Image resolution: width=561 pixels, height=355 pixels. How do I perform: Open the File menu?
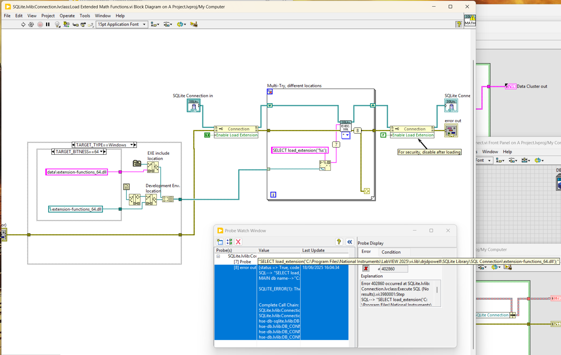click(x=7, y=16)
